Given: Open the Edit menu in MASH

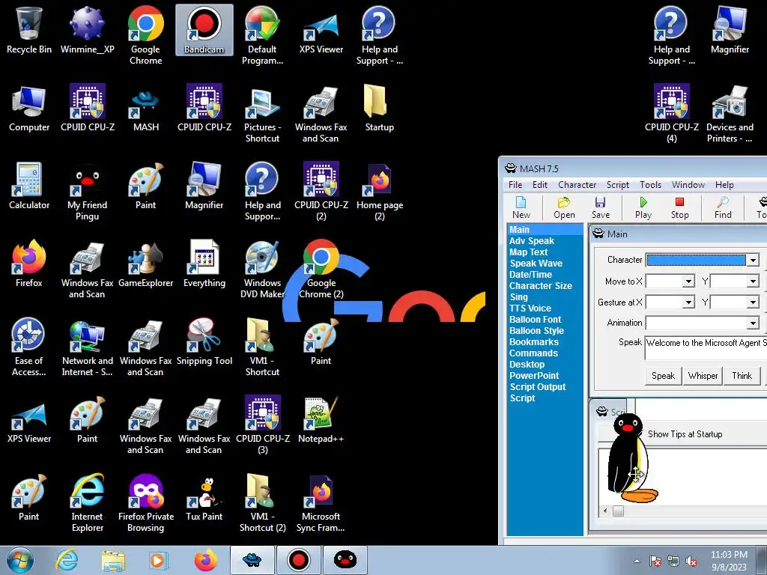Looking at the screenshot, I should [x=540, y=185].
